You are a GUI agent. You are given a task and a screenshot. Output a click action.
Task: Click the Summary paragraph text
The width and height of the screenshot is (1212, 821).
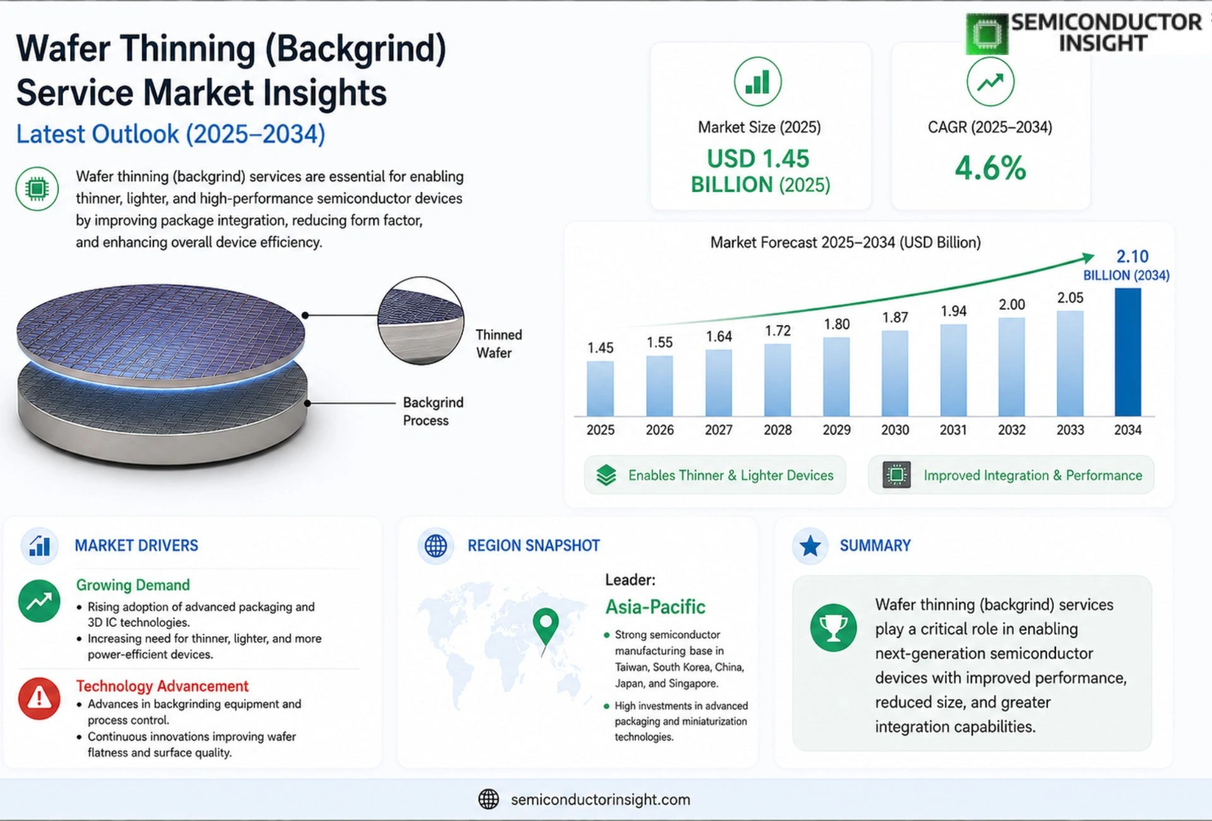[1001, 666]
